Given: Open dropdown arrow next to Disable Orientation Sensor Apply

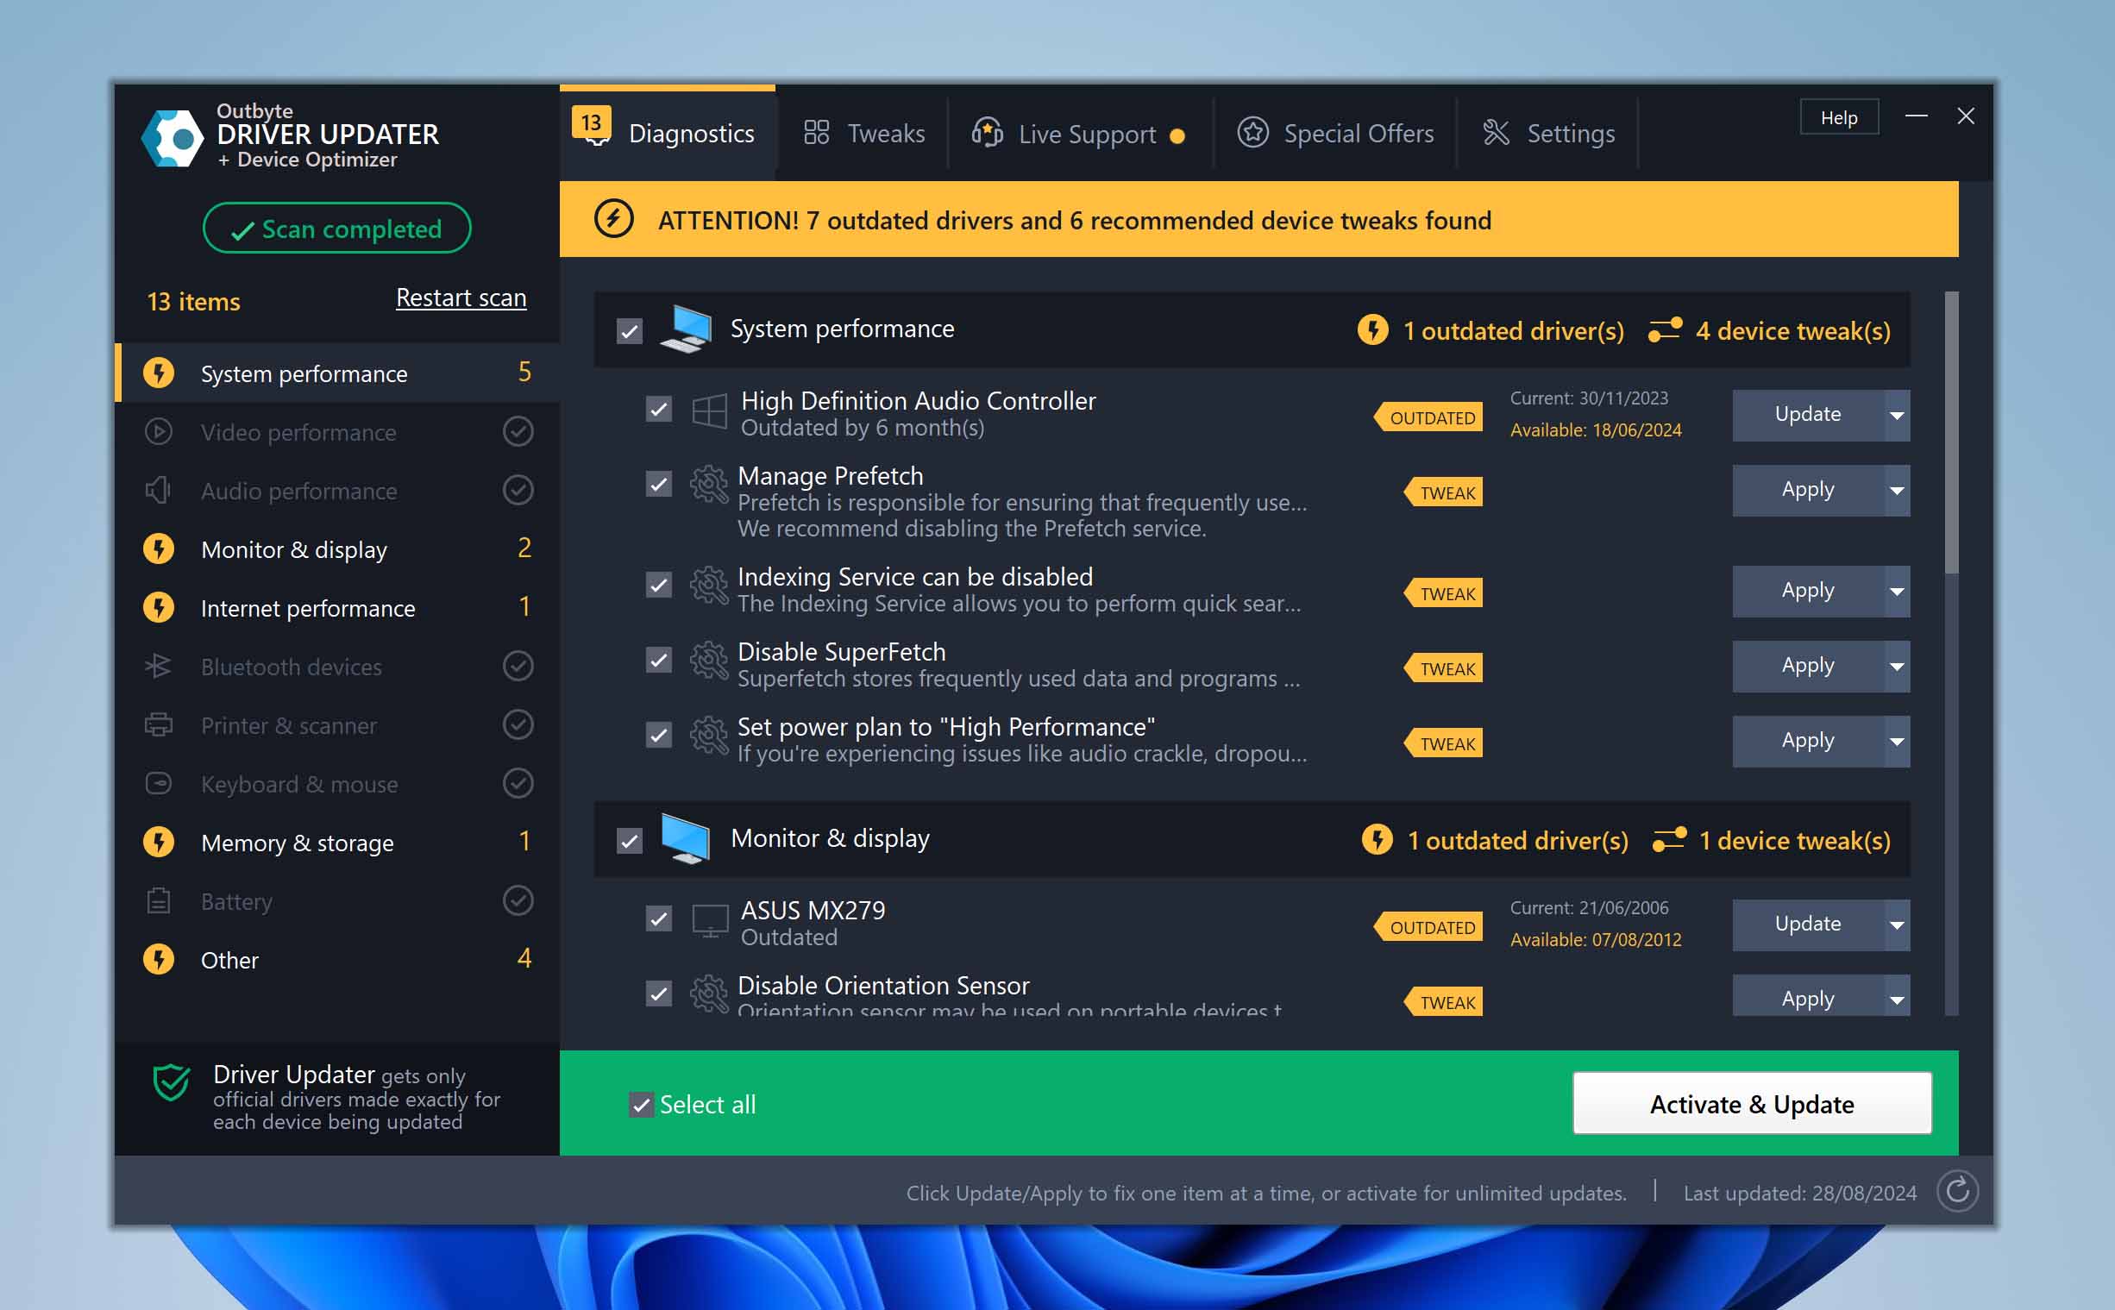Looking at the screenshot, I should 1897,996.
